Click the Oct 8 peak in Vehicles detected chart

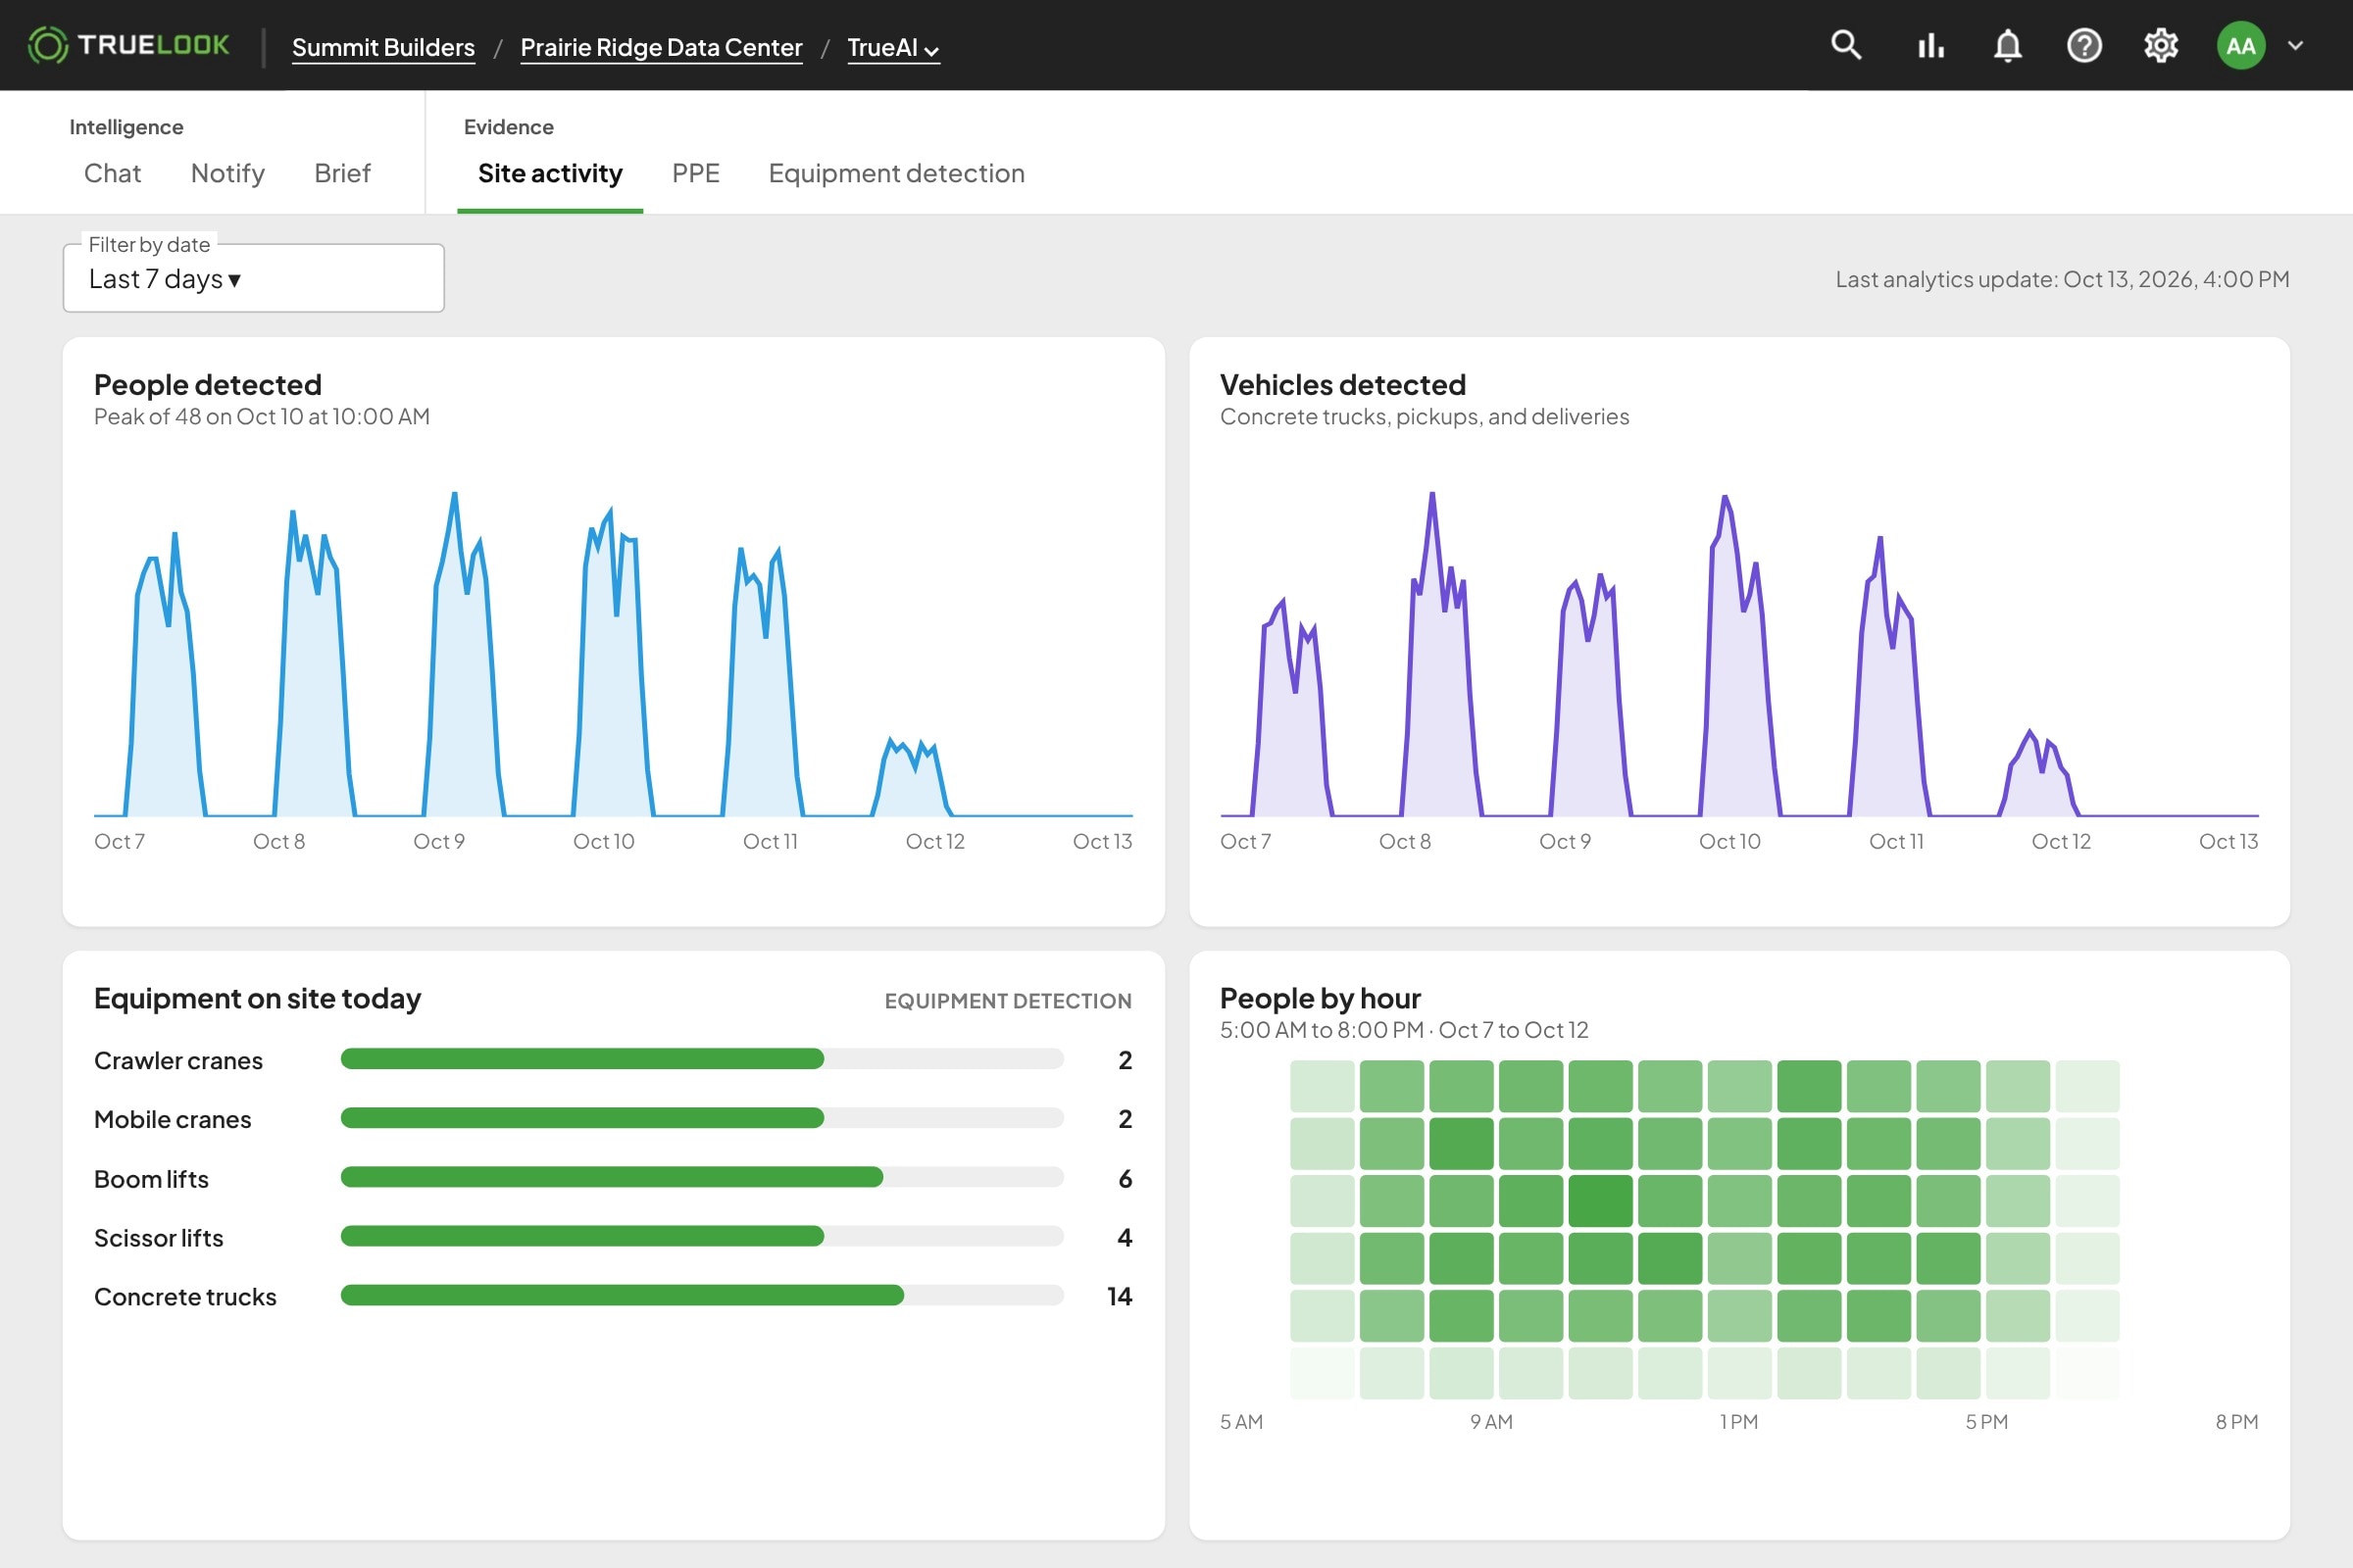pos(1431,494)
